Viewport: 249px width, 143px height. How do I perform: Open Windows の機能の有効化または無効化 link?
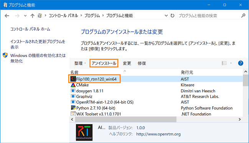[38, 58]
